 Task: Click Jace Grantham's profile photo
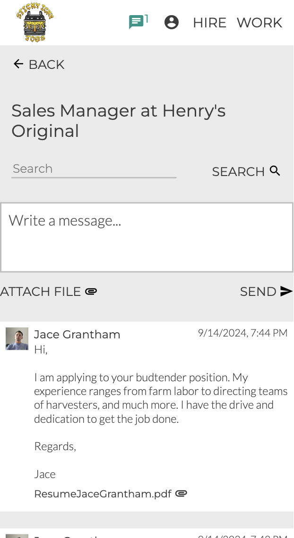(17, 339)
